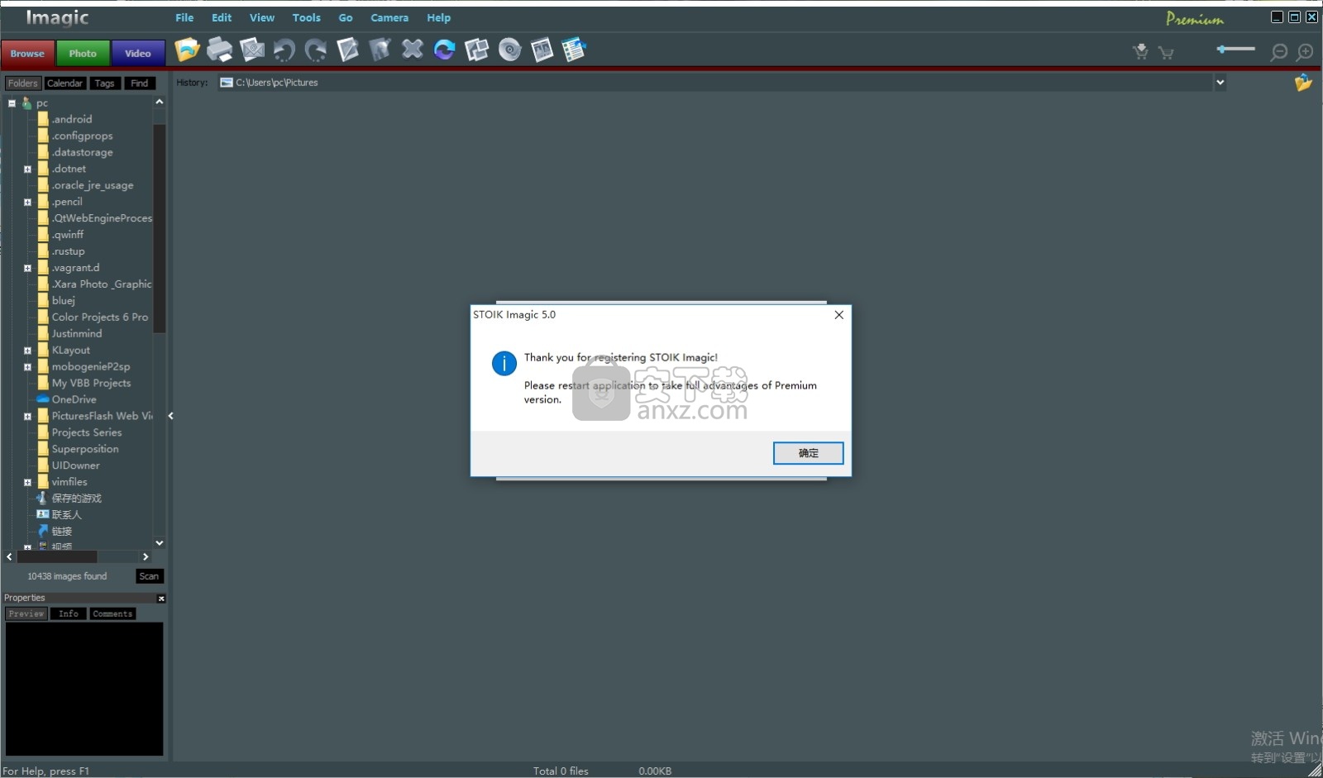Screen dimensions: 1323x778
Task: Open the View menu
Action: tap(262, 17)
